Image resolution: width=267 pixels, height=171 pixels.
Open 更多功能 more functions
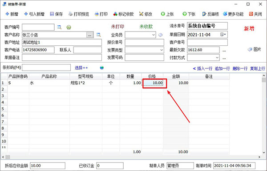233,14
